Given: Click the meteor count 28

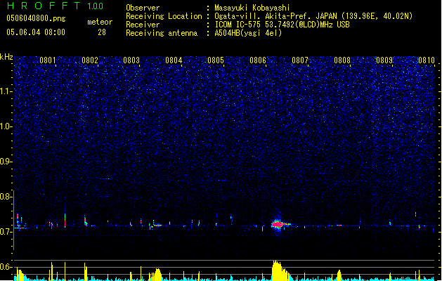Looking at the screenshot, I should 102,32.
